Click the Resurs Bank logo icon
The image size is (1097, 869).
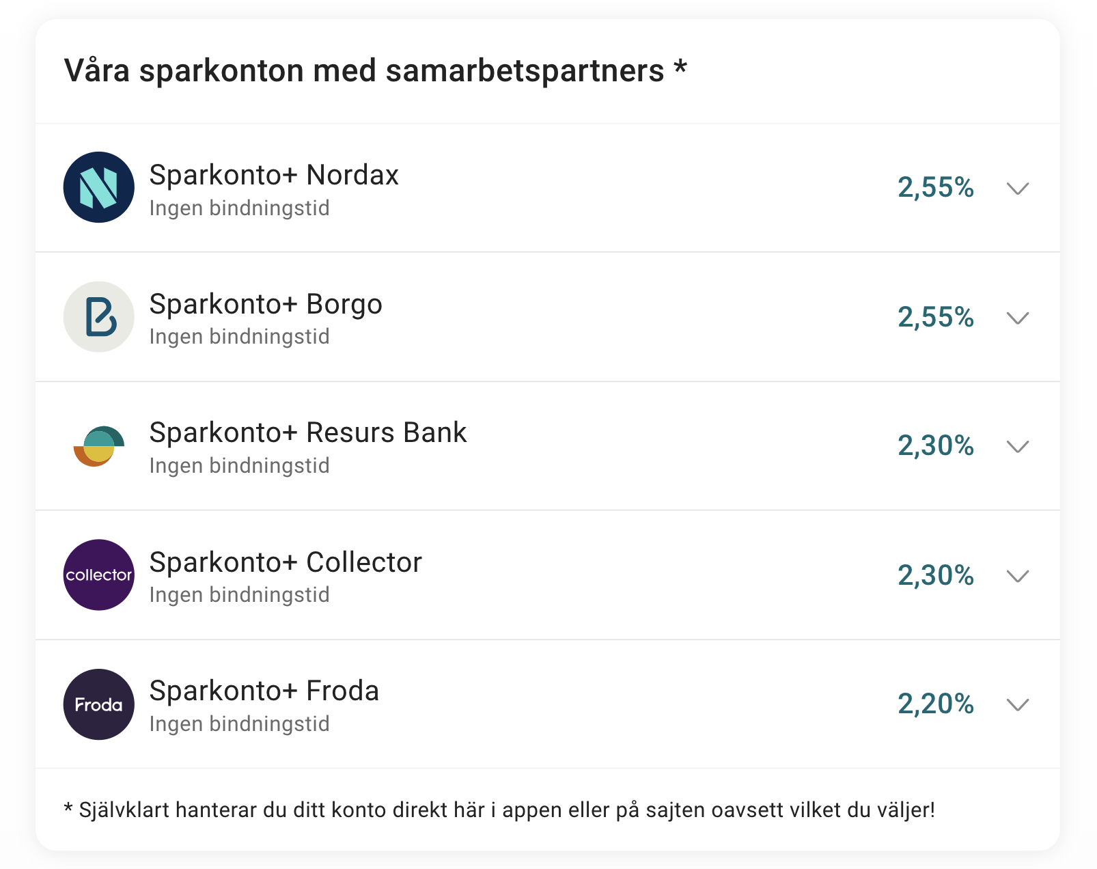click(98, 445)
